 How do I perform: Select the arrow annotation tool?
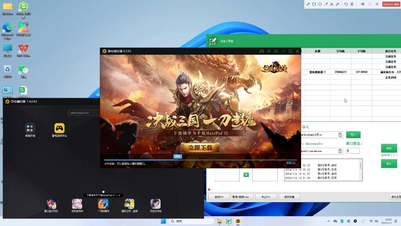point(326,4)
